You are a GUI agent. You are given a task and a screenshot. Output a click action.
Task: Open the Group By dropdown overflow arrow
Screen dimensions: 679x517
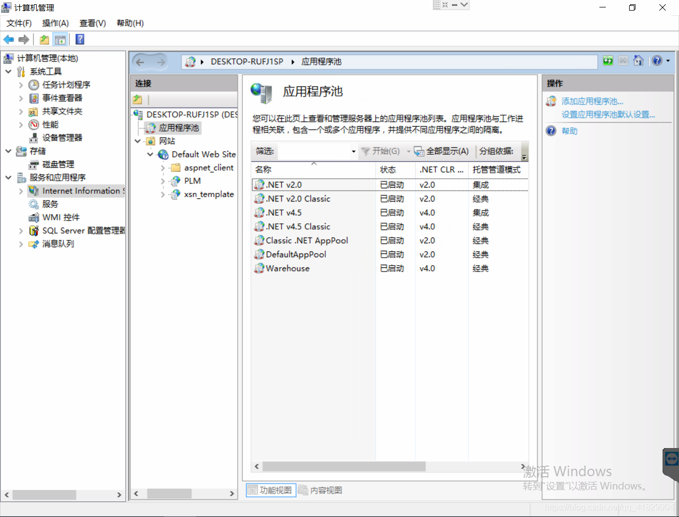pos(524,157)
